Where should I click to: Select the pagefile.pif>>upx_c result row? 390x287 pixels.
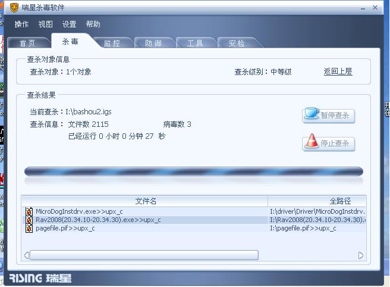coord(194,228)
